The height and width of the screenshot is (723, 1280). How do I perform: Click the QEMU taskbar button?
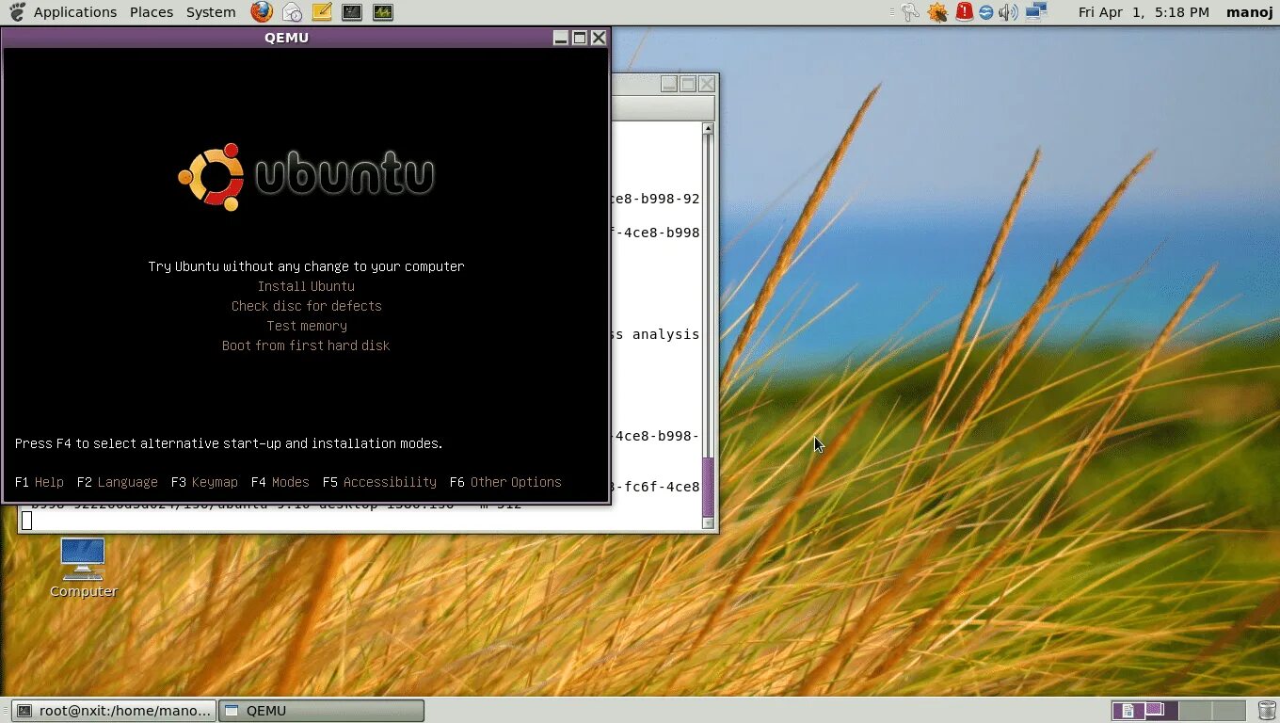point(321,711)
